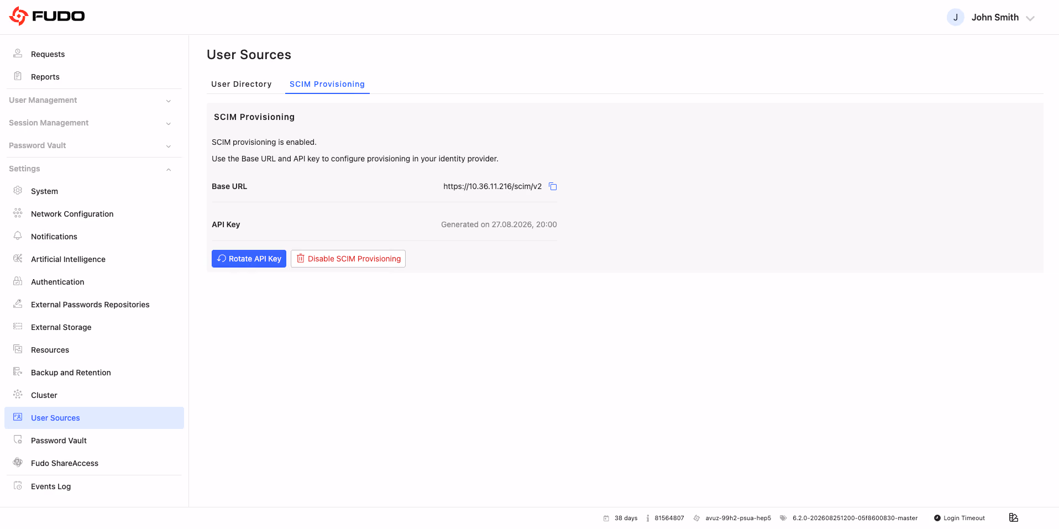Click the Notifications bell icon
Screen dimensions: 1059x529
pos(18,236)
